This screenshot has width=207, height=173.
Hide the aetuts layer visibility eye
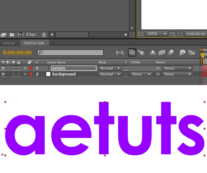point(3,68)
